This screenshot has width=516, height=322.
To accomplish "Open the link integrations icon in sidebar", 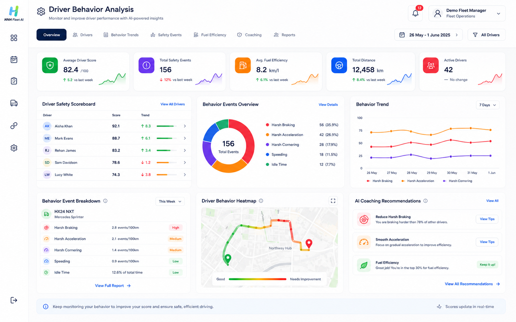I will coord(14,126).
